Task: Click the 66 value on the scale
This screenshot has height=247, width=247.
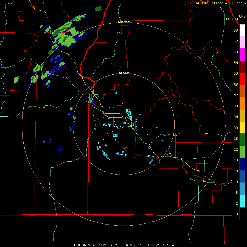Action: [x=236, y=30]
